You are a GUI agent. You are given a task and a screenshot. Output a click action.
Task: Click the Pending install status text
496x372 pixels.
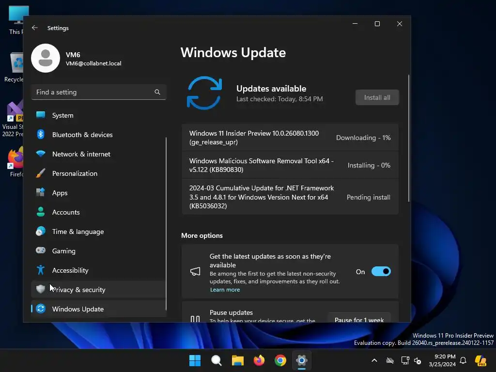(369, 197)
